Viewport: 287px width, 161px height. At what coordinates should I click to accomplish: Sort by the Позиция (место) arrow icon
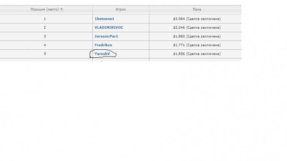[62, 10]
